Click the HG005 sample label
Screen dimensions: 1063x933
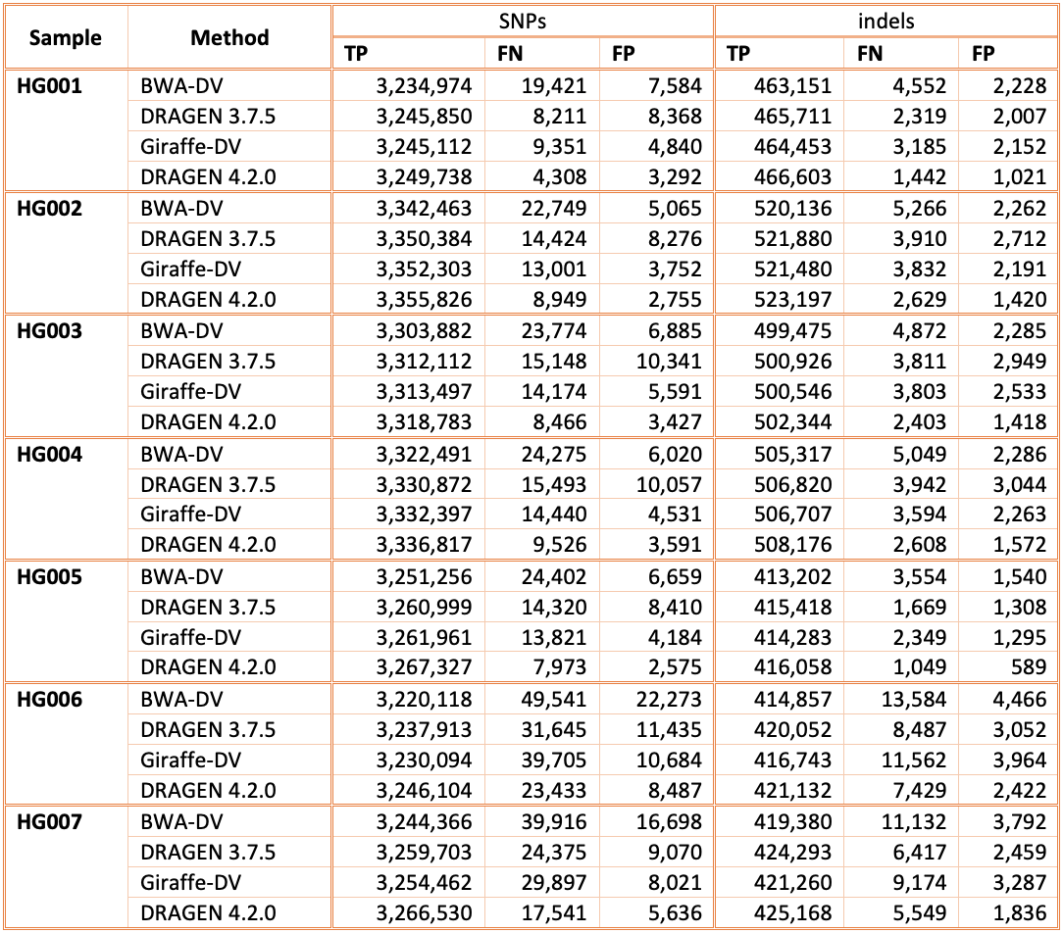(x=49, y=576)
